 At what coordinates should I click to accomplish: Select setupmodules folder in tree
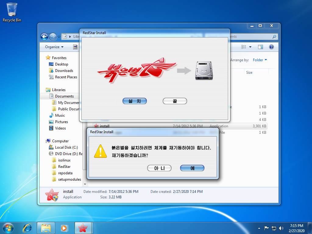(69, 179)
